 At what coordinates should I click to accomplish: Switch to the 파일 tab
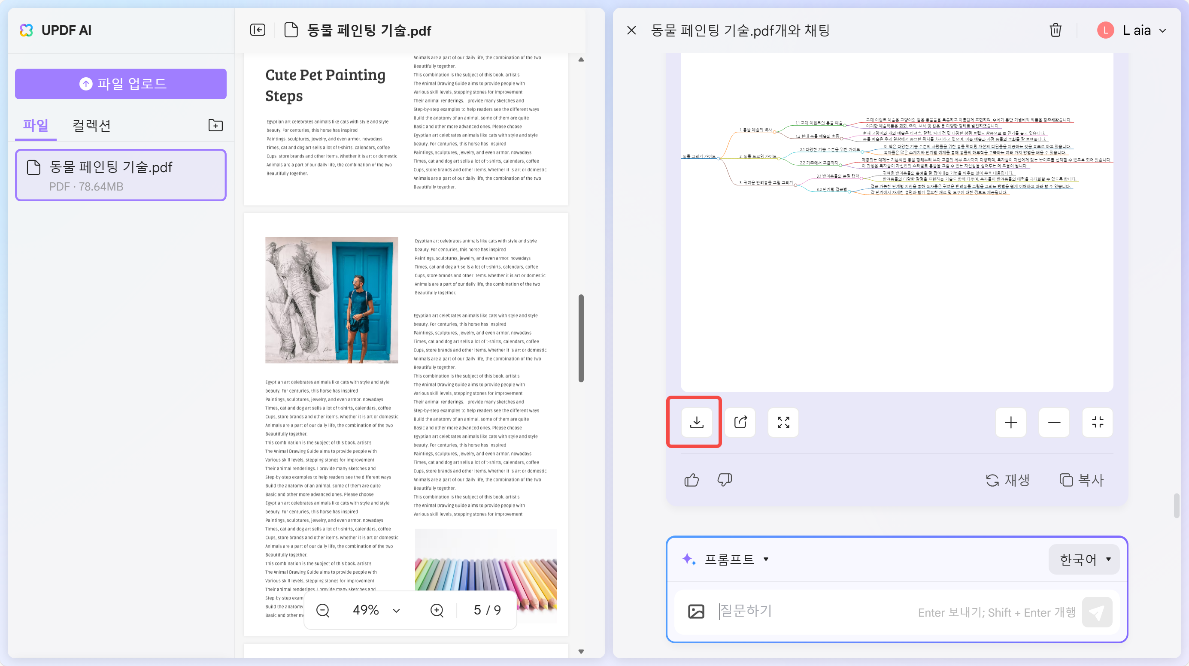[36, 125]
